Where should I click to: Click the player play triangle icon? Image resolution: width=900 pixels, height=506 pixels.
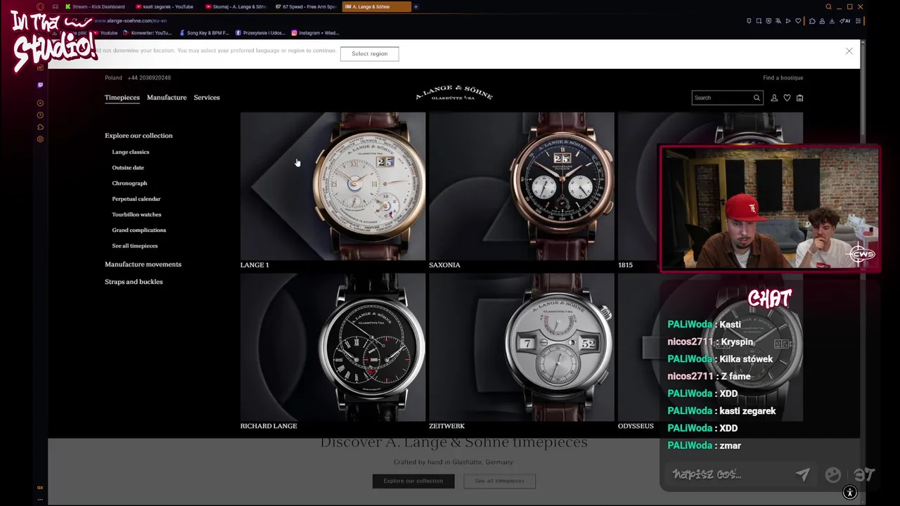pos(788,21)
